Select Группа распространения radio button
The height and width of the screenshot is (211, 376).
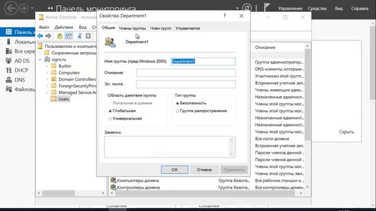click(x=177, y=111)
